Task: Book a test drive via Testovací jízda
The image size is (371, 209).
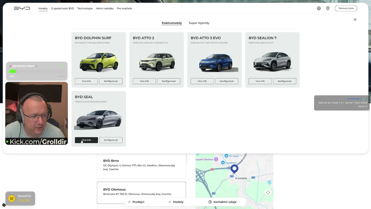Action: (x=346, y=8)
